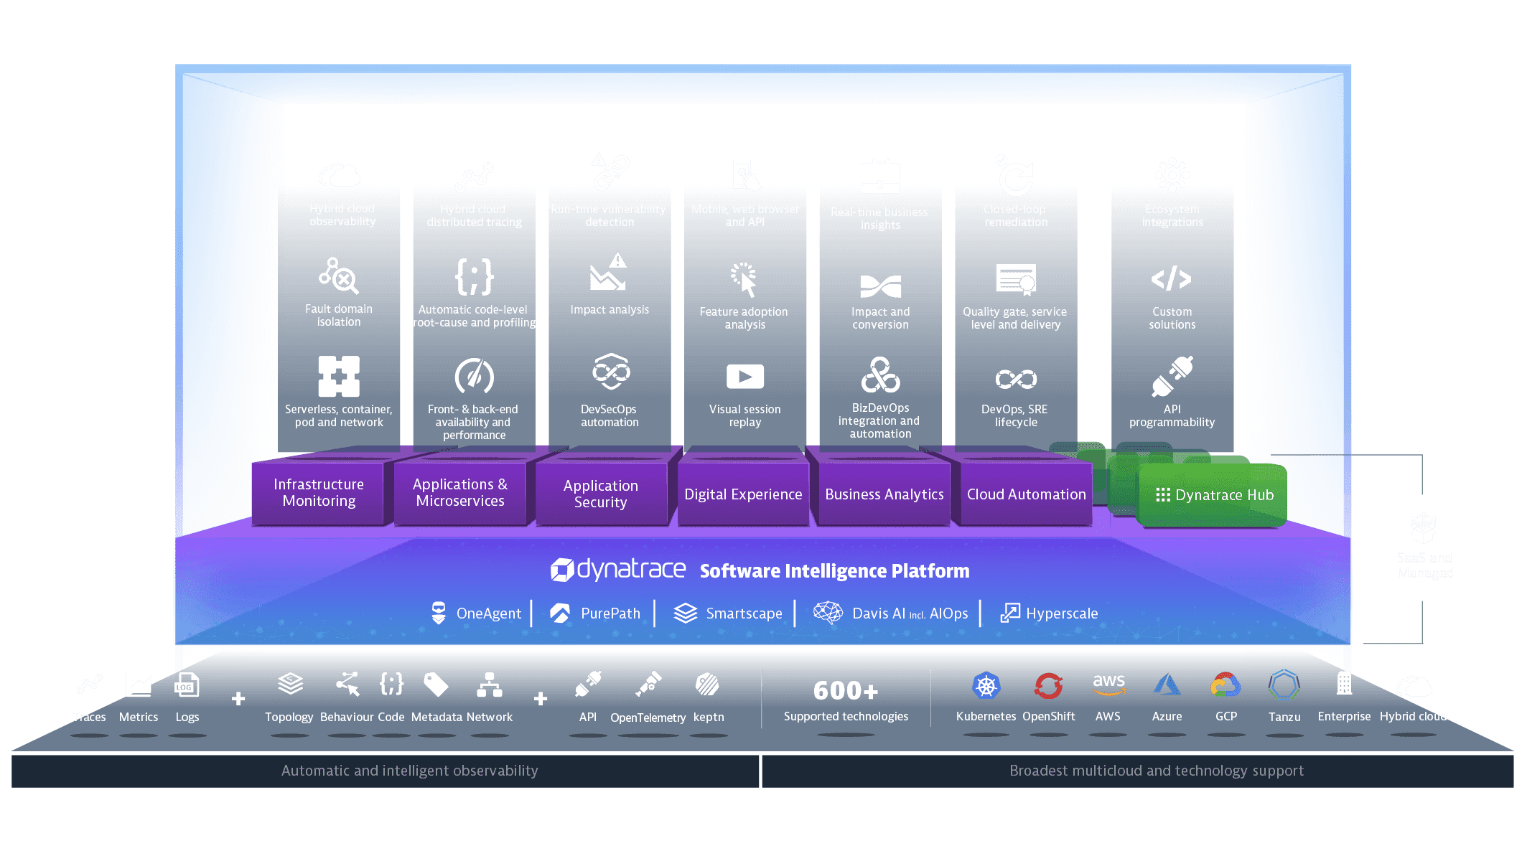Screen dimensions: 1522x856
Task: Click the Hybrid cloud observability label
Action: tap(342, 215)
